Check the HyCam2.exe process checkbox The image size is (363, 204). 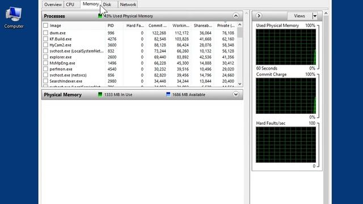click(x=45, y=45)
